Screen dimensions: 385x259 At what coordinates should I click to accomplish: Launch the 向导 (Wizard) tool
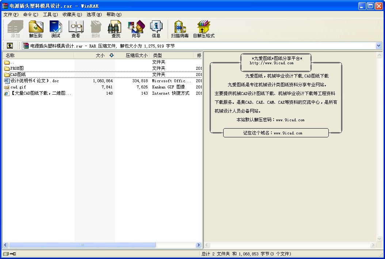tap(136, 29)
